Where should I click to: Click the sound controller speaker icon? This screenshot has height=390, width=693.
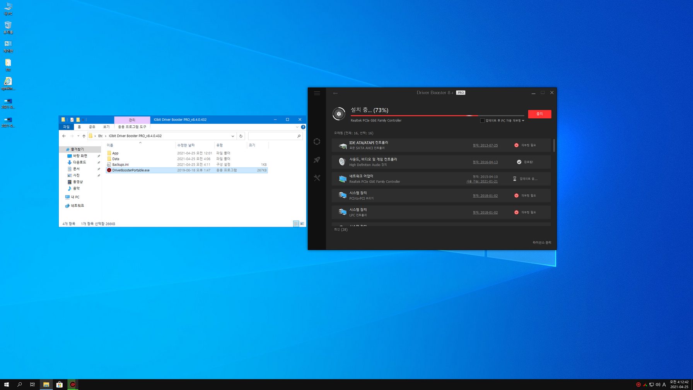coord(342,162)
